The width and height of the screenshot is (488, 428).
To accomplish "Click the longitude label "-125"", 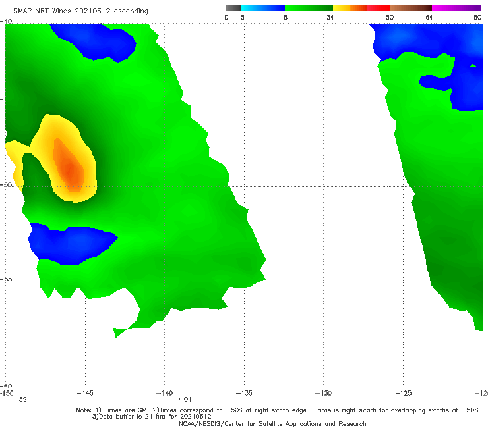I will click(404, 393).
